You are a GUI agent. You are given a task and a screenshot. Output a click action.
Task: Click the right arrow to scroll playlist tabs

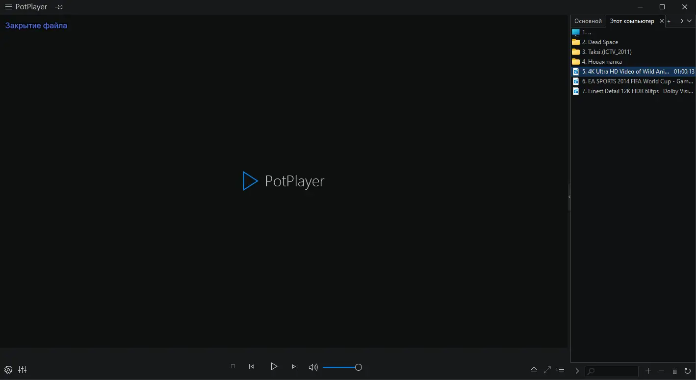click(681, 21)
